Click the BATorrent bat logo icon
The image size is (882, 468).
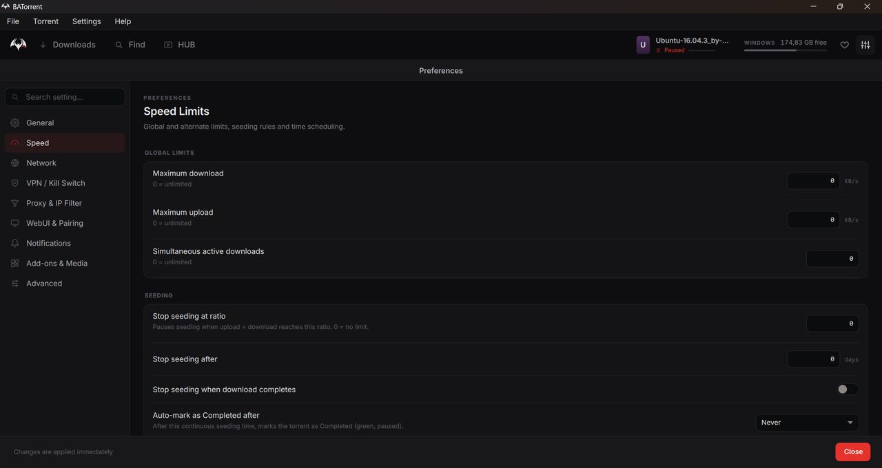(x=19, y=45)
